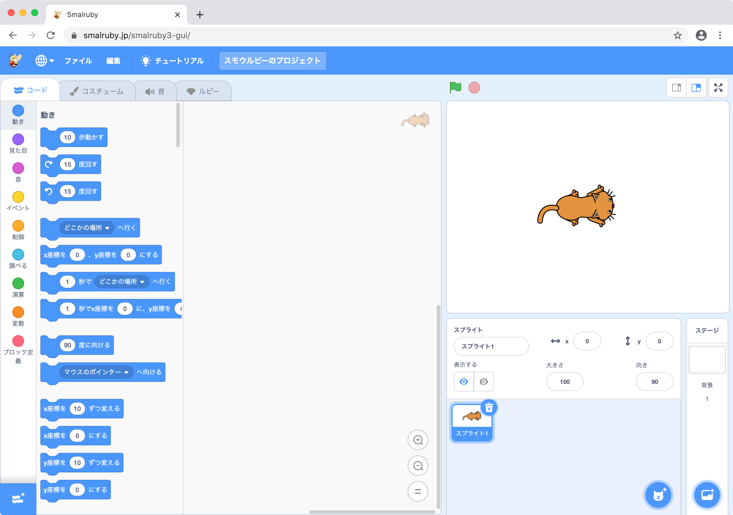This screenshot has height=515, width=733.
Task: Reset workspace zoom with equals icon
Action: pyautogui.click(x=418, y=491)
